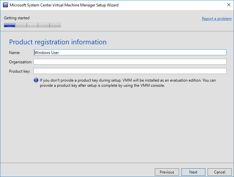Click the fourth progress step segment
Screen dimensions: 234x177
point(44,25)
